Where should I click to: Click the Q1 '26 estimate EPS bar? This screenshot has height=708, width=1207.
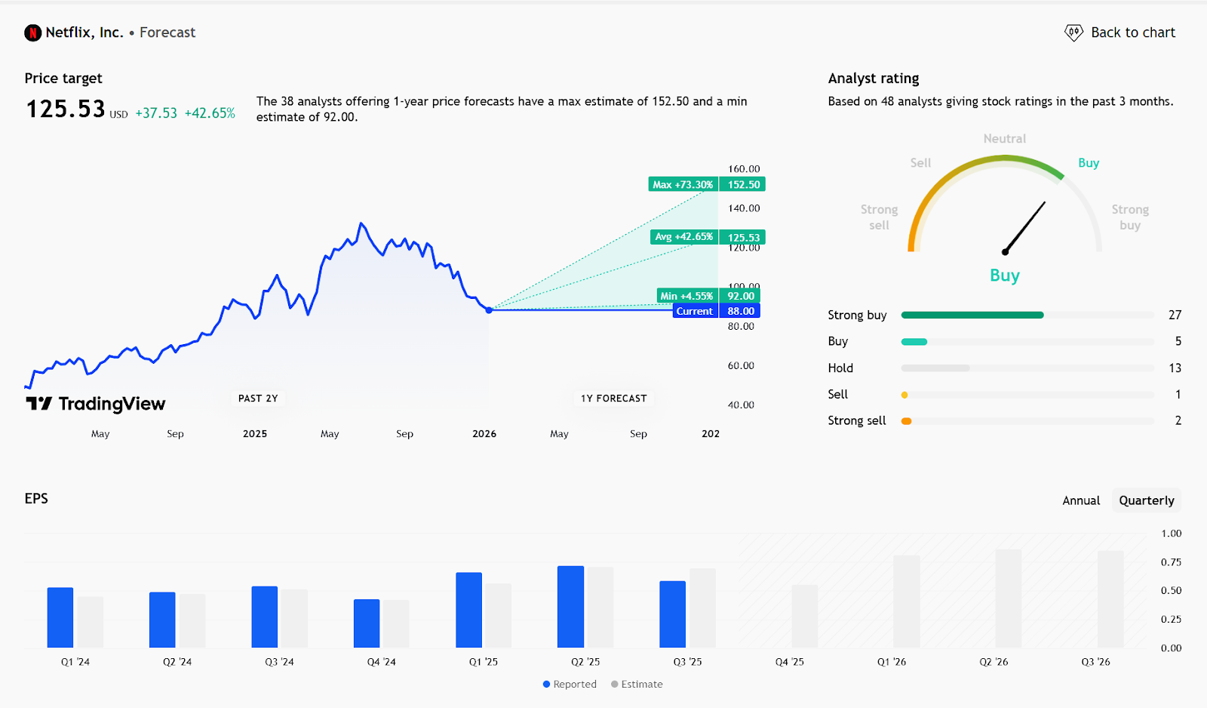[x=906, y=602]
